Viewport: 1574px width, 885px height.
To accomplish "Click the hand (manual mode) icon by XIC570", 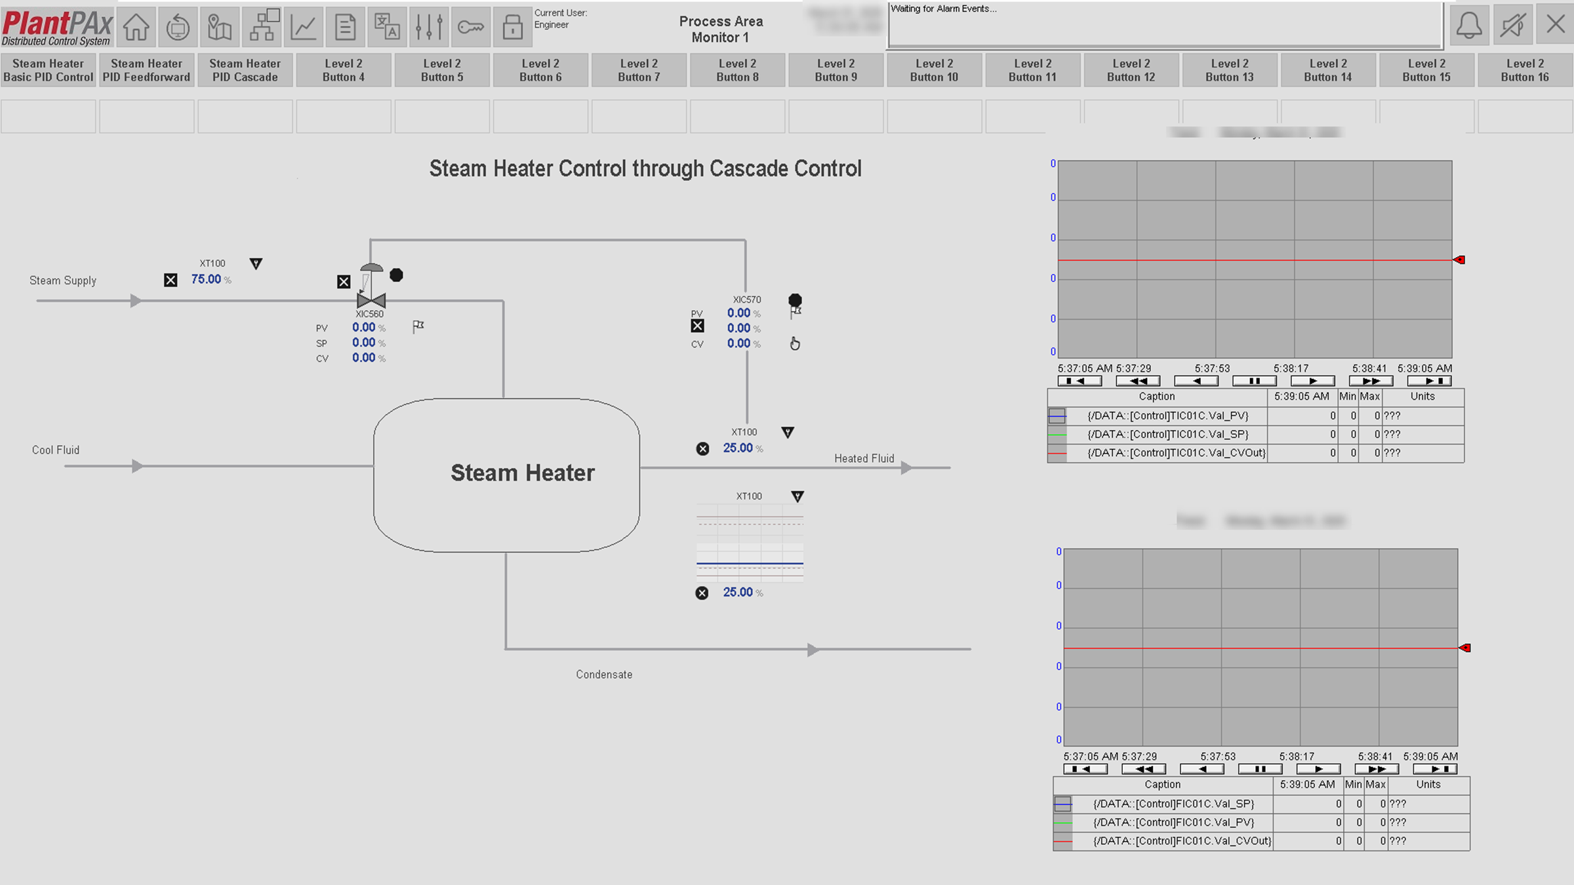I will [x=795, y=344].
